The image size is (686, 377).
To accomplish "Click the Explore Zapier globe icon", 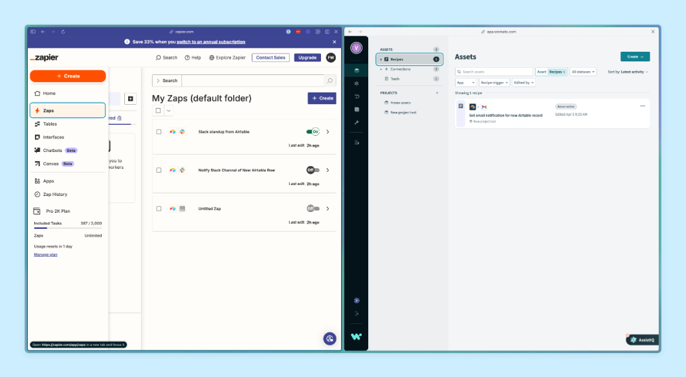I will click(212, 58).
